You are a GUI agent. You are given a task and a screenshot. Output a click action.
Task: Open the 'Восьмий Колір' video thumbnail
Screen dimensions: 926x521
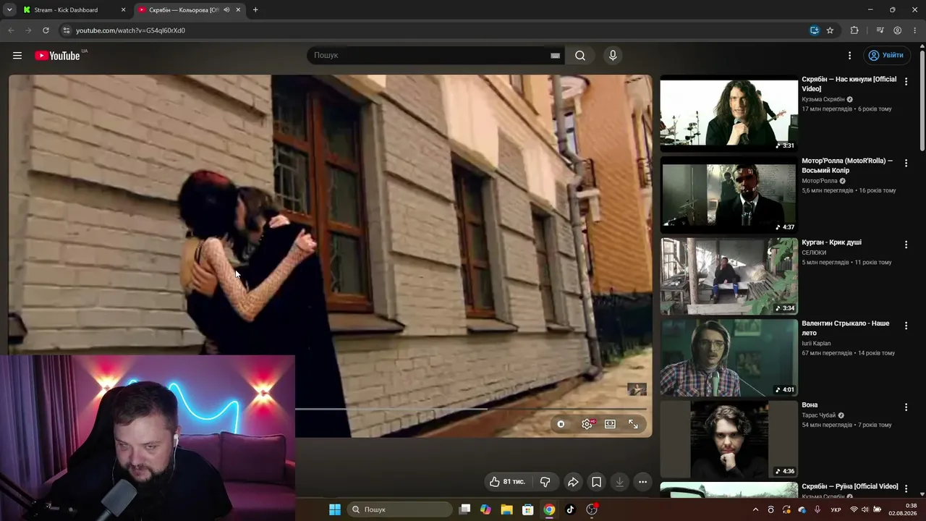coord(729,195)
